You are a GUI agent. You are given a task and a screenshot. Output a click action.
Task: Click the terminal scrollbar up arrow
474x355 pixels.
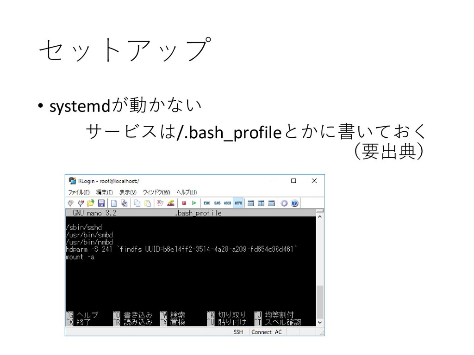coord(320,216)
